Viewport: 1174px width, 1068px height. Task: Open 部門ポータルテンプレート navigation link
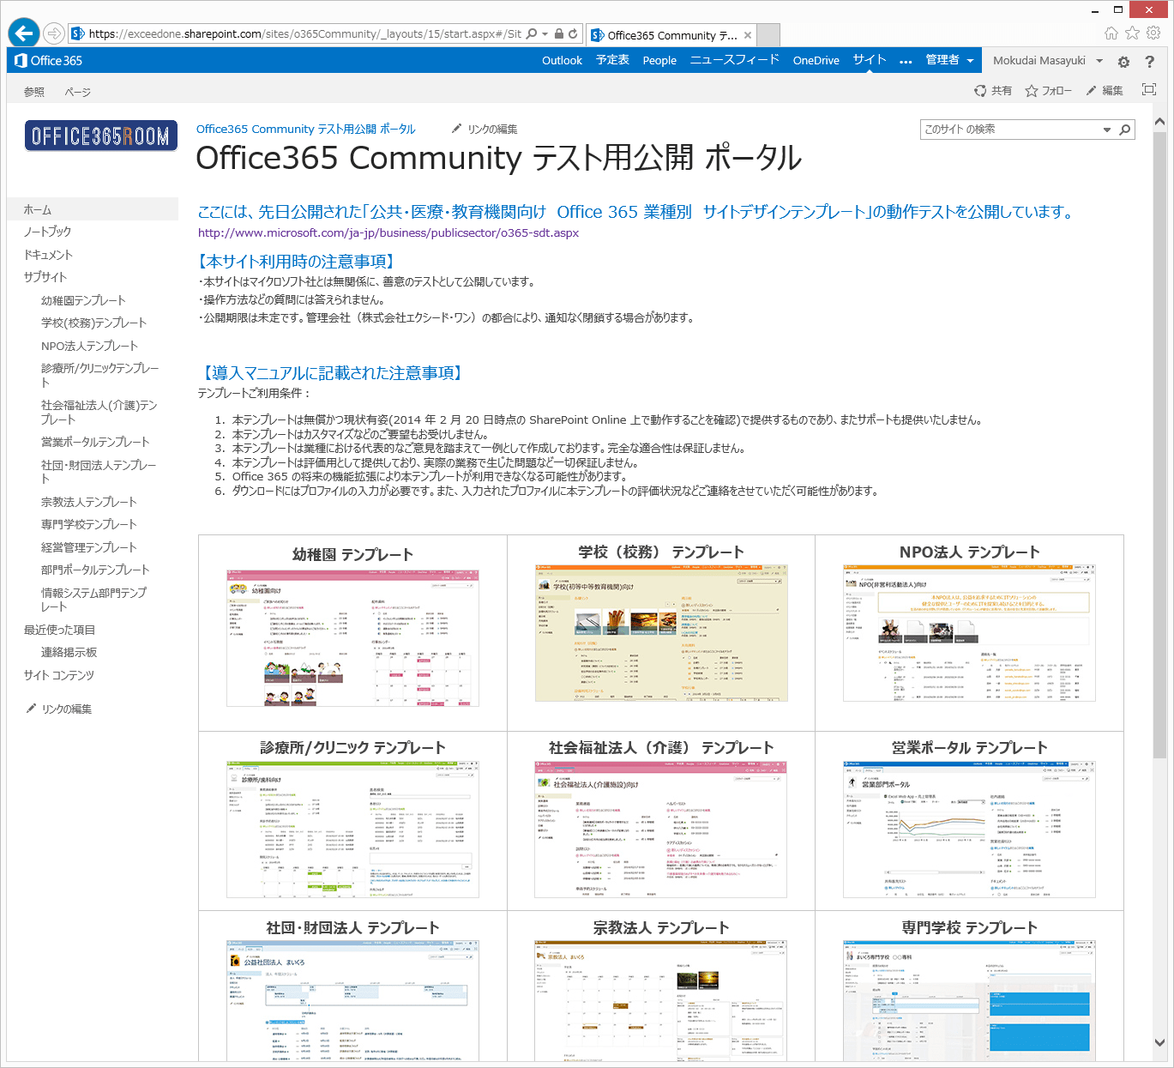[x=95, y=570]
